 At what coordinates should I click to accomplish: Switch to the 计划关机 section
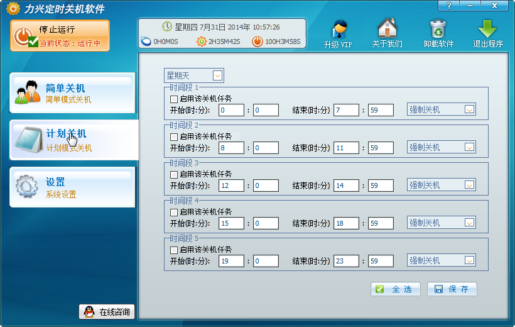[74, 140]
